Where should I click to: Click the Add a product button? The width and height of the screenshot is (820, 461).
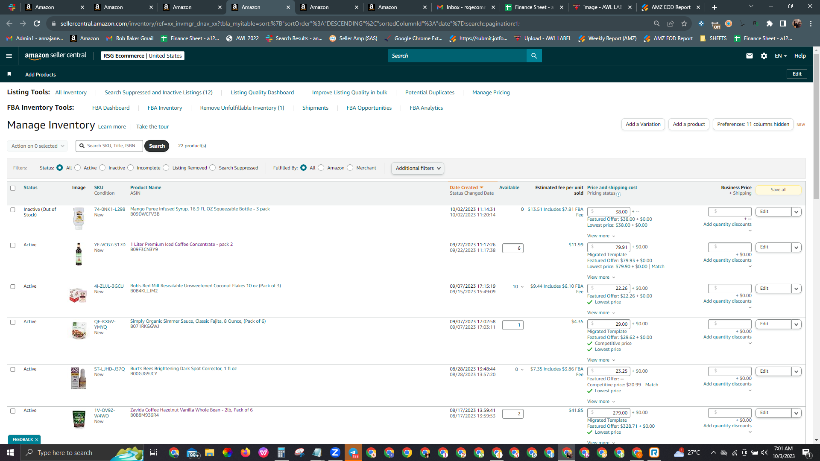pyautogui.click(x=689, y=124)
